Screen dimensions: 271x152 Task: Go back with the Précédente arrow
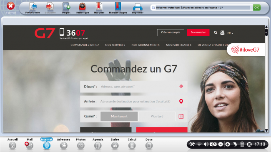click(x=33, y=8)
